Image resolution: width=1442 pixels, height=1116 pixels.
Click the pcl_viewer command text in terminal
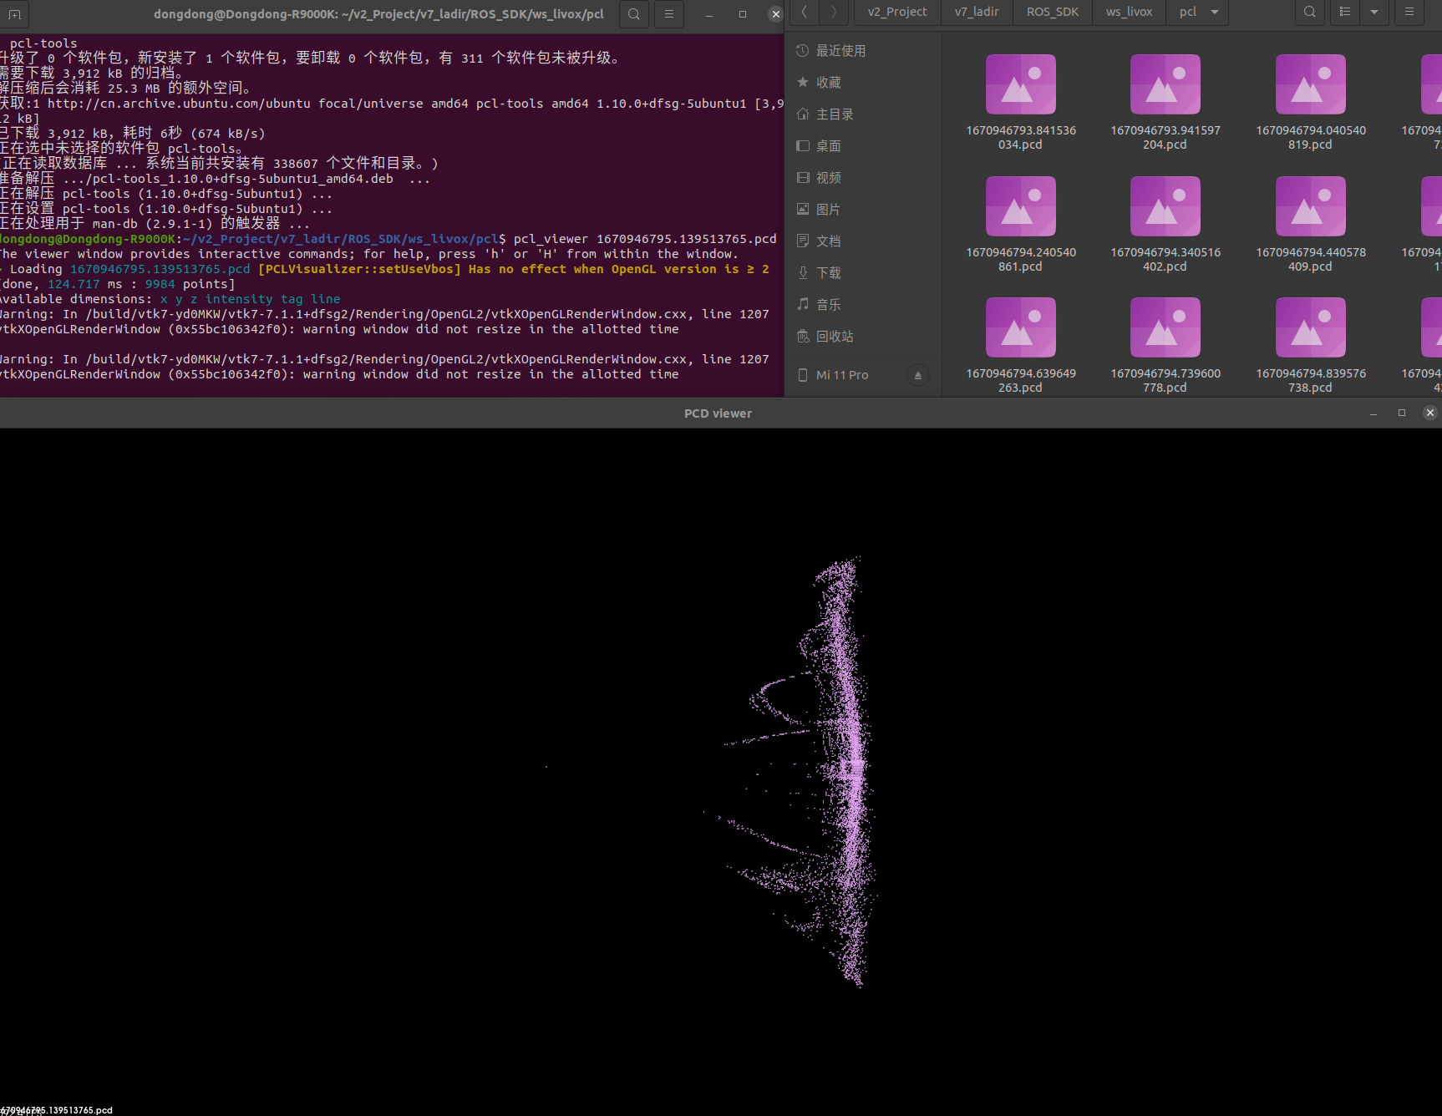pos(645,239)
